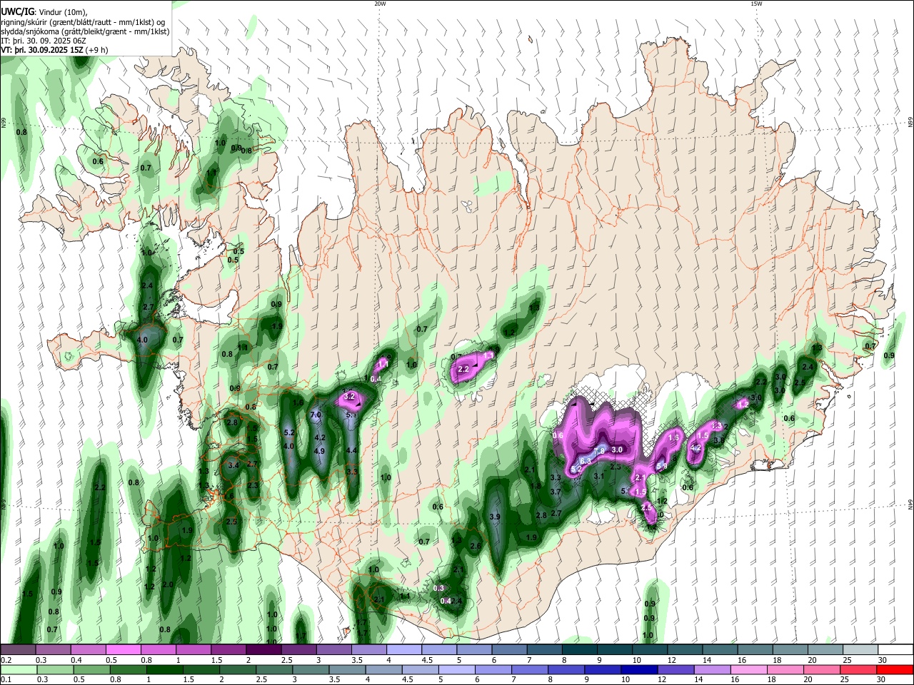This screenshot has width=914, height=685.
Task: Click the bright pink 0.5 swatch in upper legend row
Action: point(124,649)
